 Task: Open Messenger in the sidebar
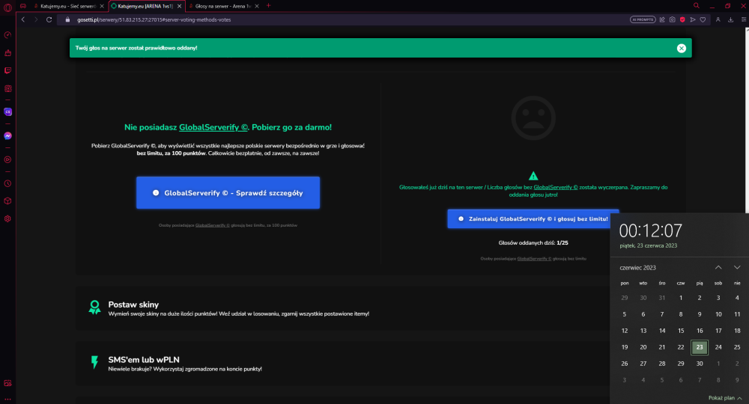[x=7, y=136]
